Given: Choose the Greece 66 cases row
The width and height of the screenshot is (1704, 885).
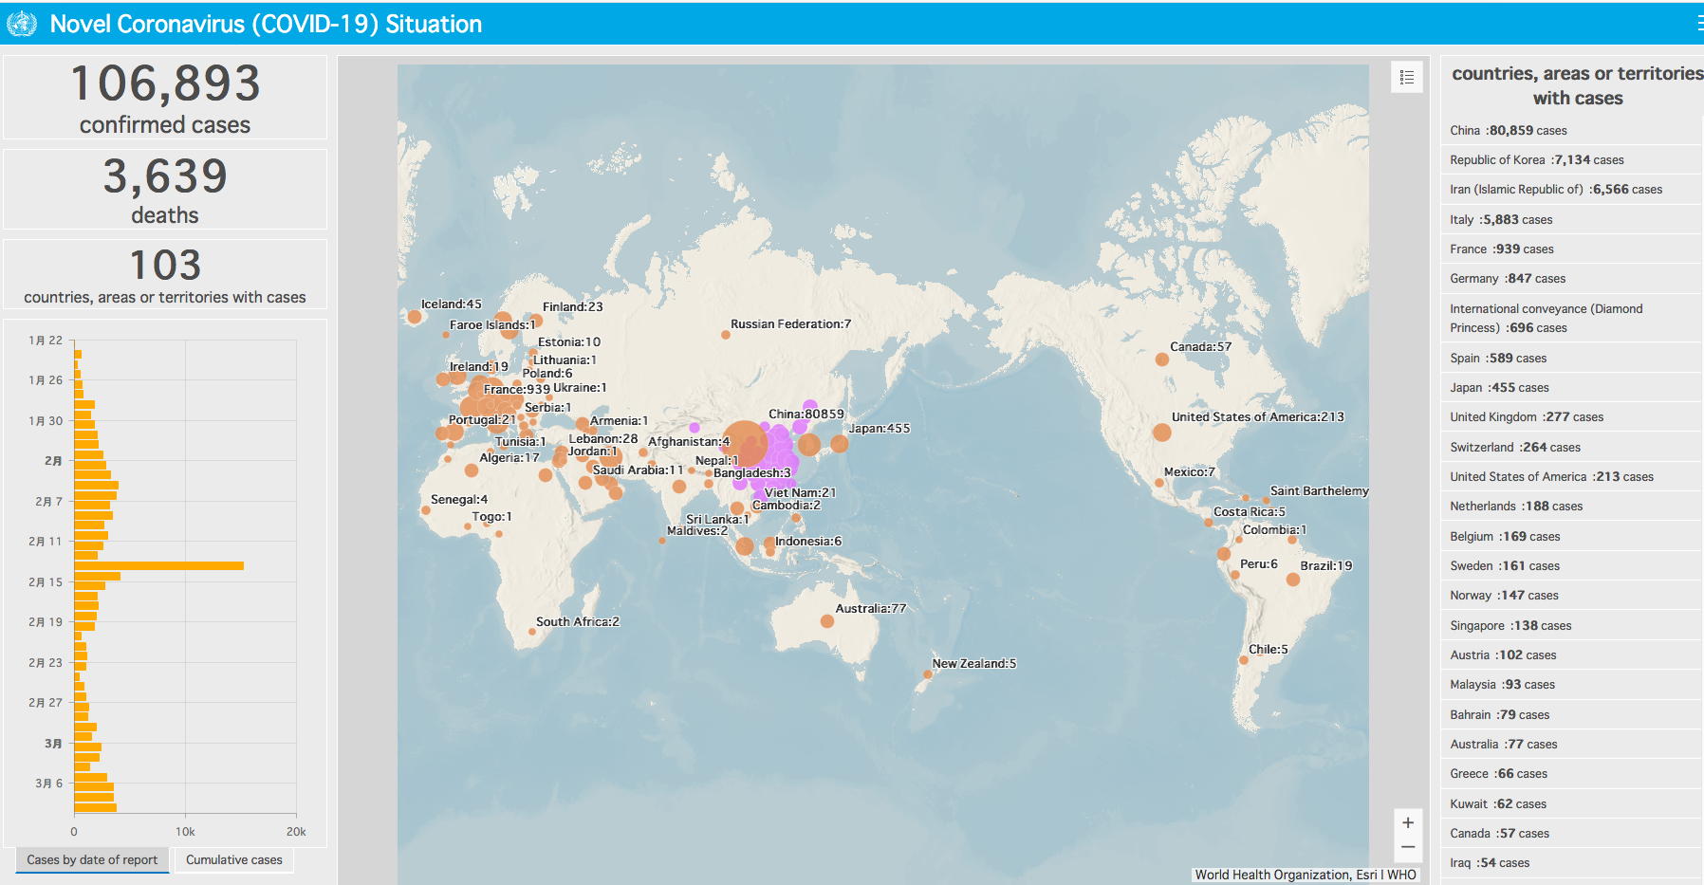Looking at the screenshot, I should pyautogui.click(x=1571, y=774).
